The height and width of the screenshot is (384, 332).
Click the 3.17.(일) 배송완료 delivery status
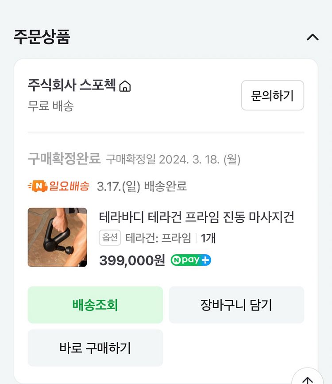pos(142,186)
